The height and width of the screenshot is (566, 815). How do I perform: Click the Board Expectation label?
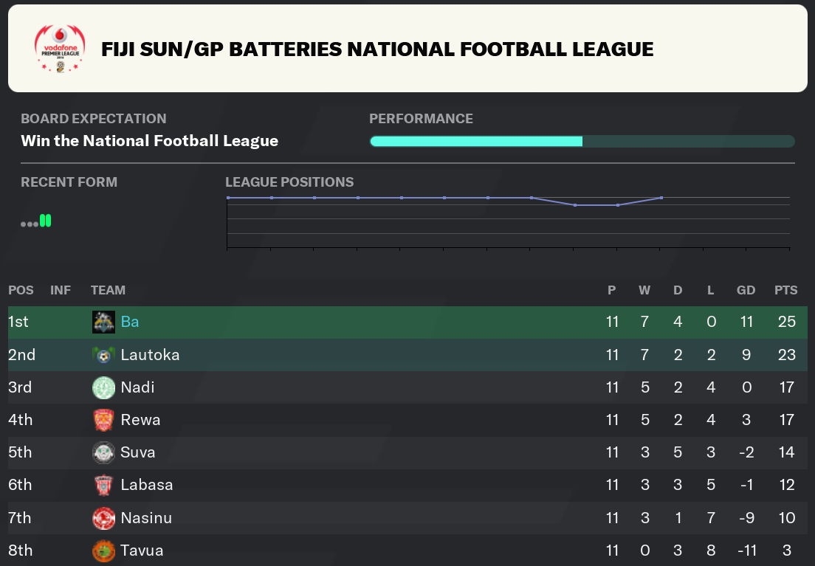(94, 119)
